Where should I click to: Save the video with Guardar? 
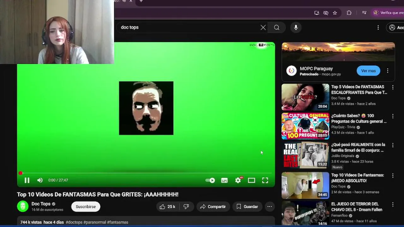(247, 207)
